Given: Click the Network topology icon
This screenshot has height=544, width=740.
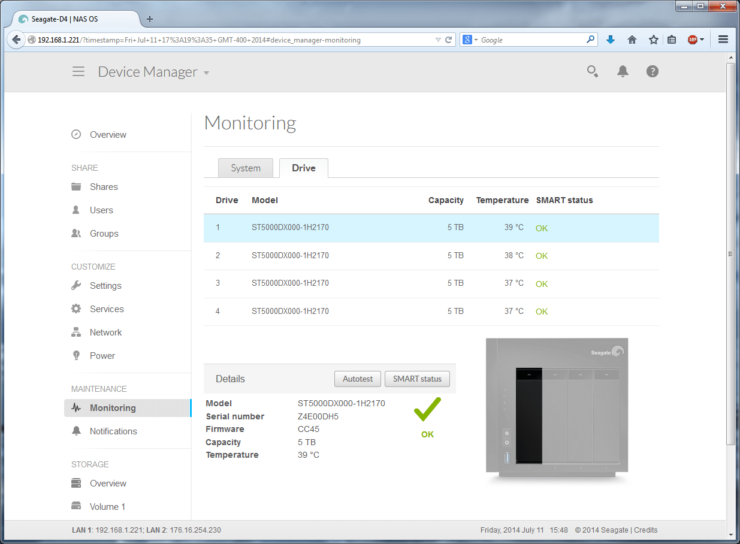Looking at the screenshot, I should point(76,333).
